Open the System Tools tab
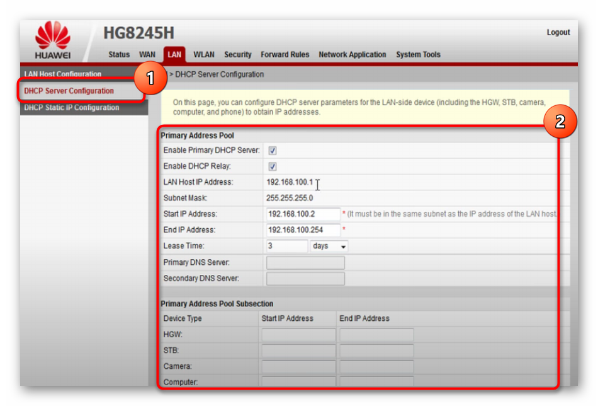598x406 pixels. click(x=418, y=55)
